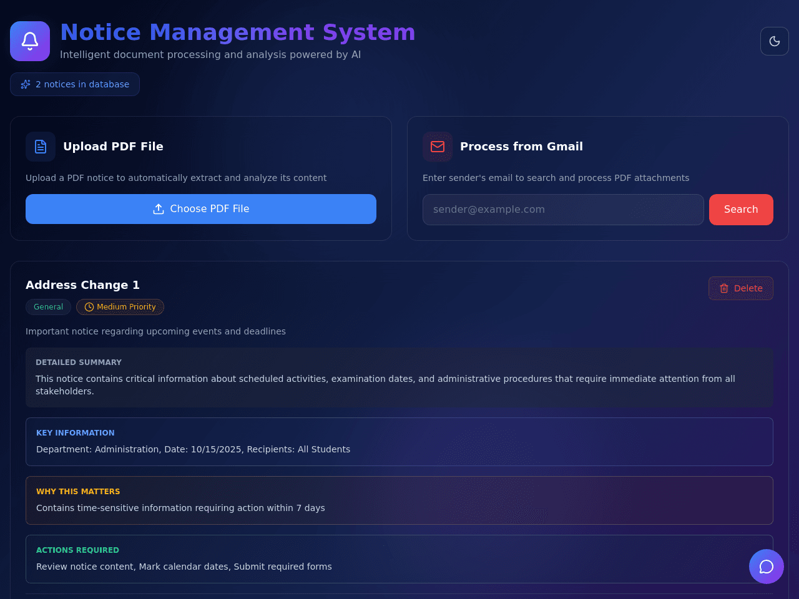The image size is (799, 599).
Task: Click the "Upload a PDF notice" description text
Action: pyautogui.click(x=176, y=178)
